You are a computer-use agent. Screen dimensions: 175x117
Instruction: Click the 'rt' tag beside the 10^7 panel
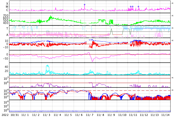click(173, 78)
